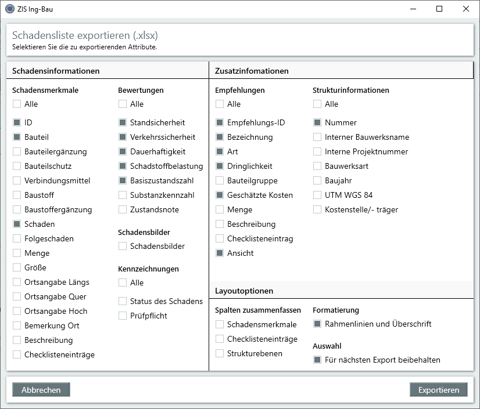The width and height of the screenshot is (480, 409).
Task: Tick Checklisteneinträge under Schadensmerkmale
Action: click(x=17, y=354)
